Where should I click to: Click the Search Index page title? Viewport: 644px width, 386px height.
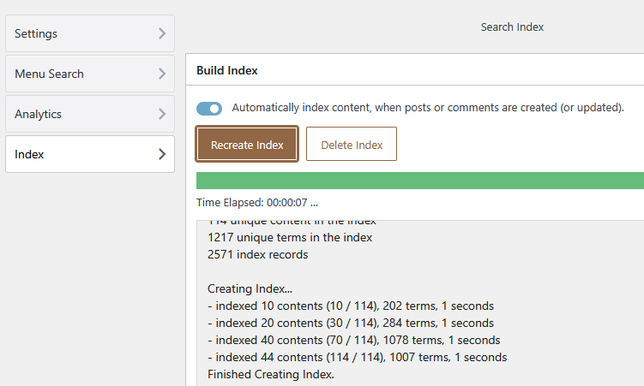click(512, 27)
